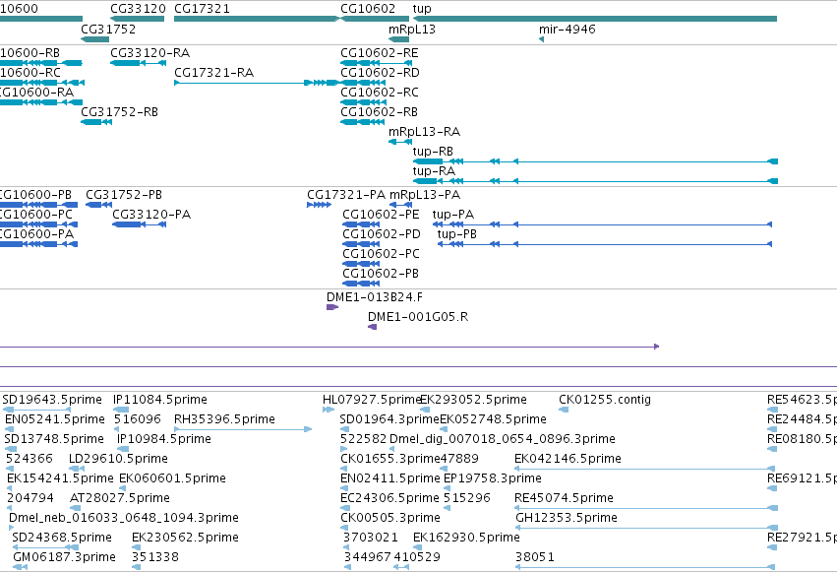
Task: Select transcript mRpL13-RA
Action: pos(424,132)
